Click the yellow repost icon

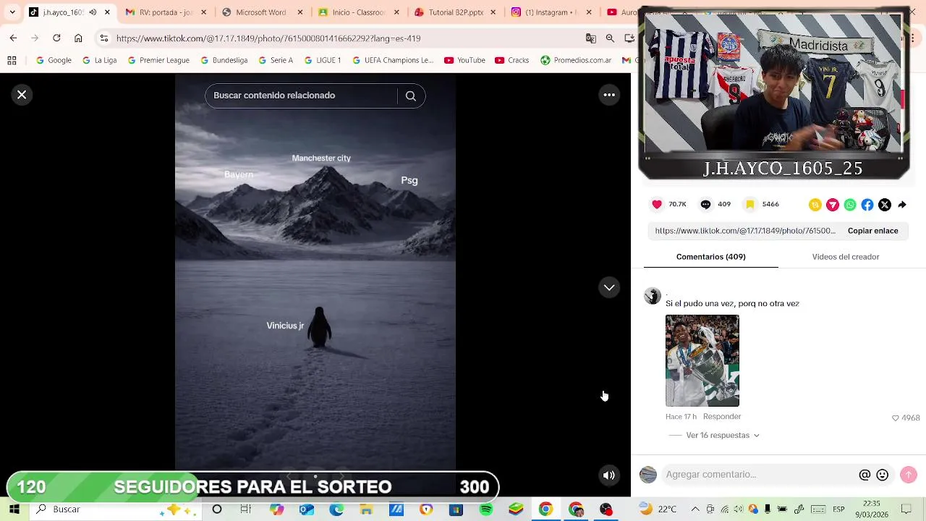[815, 205]
